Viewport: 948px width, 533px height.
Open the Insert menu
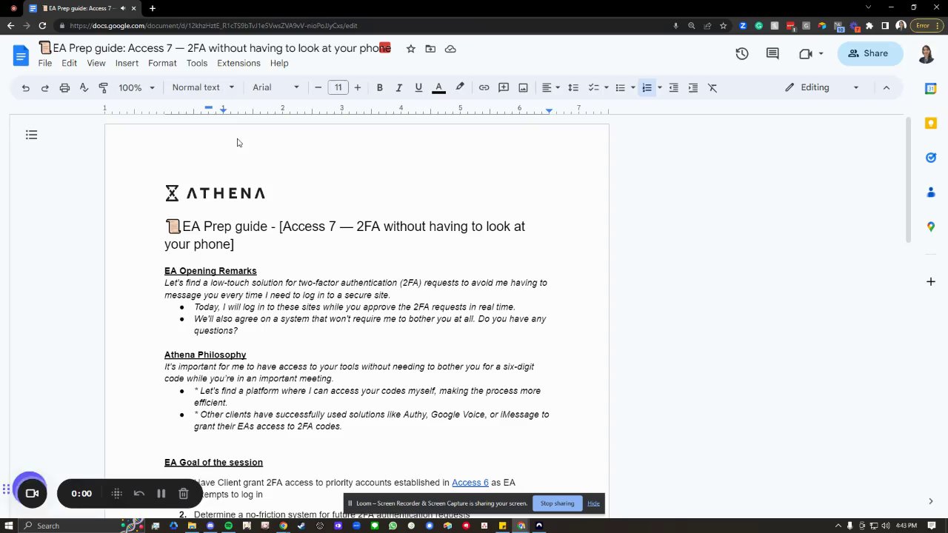coord(127,63)
